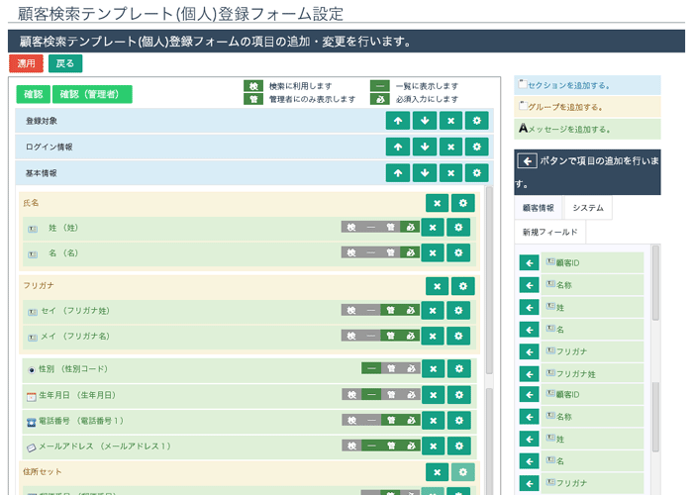Move the 登録対象 section up
Screen dimensions: 693x495
pyautogui.click(x=397, y=121)
